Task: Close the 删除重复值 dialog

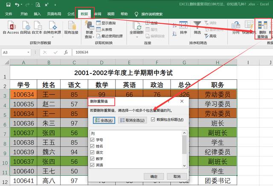Action: pyautogui.click(x=182, y=101)
